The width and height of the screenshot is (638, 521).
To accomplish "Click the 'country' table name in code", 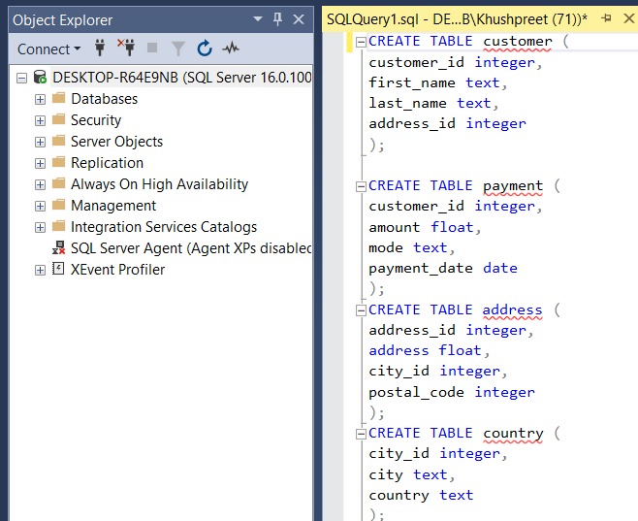I will pyautogui.click(x=513, y=434).
